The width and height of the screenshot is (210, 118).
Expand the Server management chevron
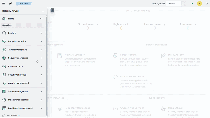point(41,92)
